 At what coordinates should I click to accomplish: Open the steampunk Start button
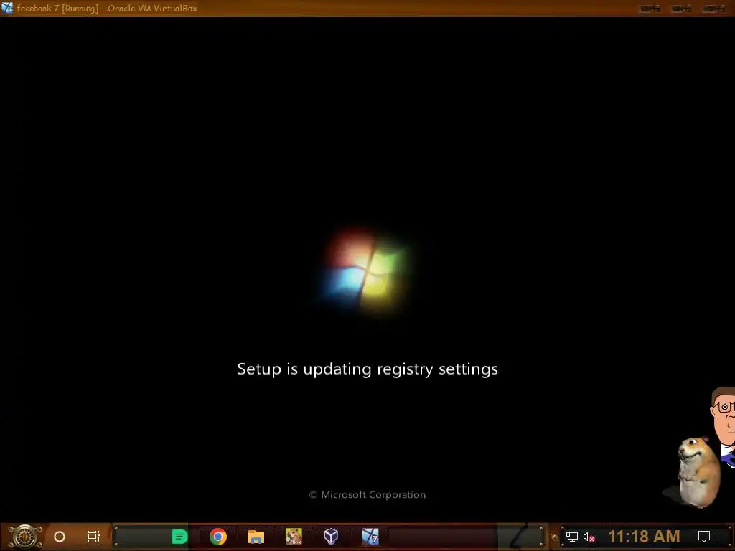point(25,537)
